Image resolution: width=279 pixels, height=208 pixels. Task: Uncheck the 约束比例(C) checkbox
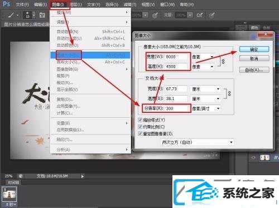[140, 127]
